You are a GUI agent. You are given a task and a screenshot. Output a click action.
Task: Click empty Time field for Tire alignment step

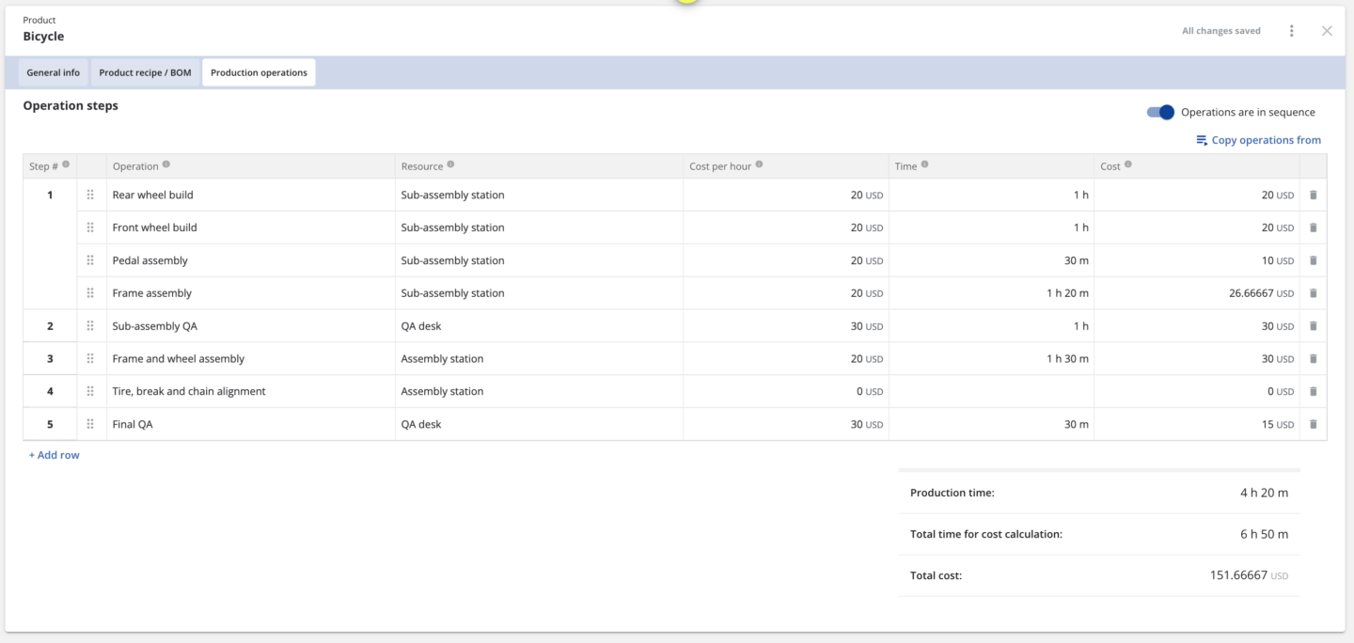tap(990, 391)
